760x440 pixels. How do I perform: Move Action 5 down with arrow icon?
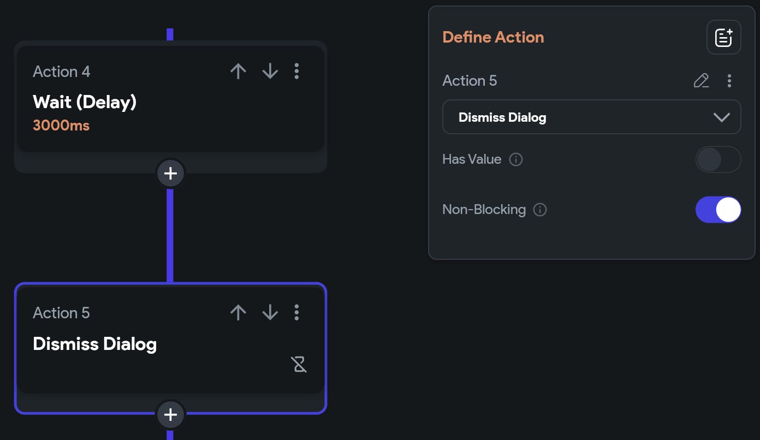[x=270, y=313]
